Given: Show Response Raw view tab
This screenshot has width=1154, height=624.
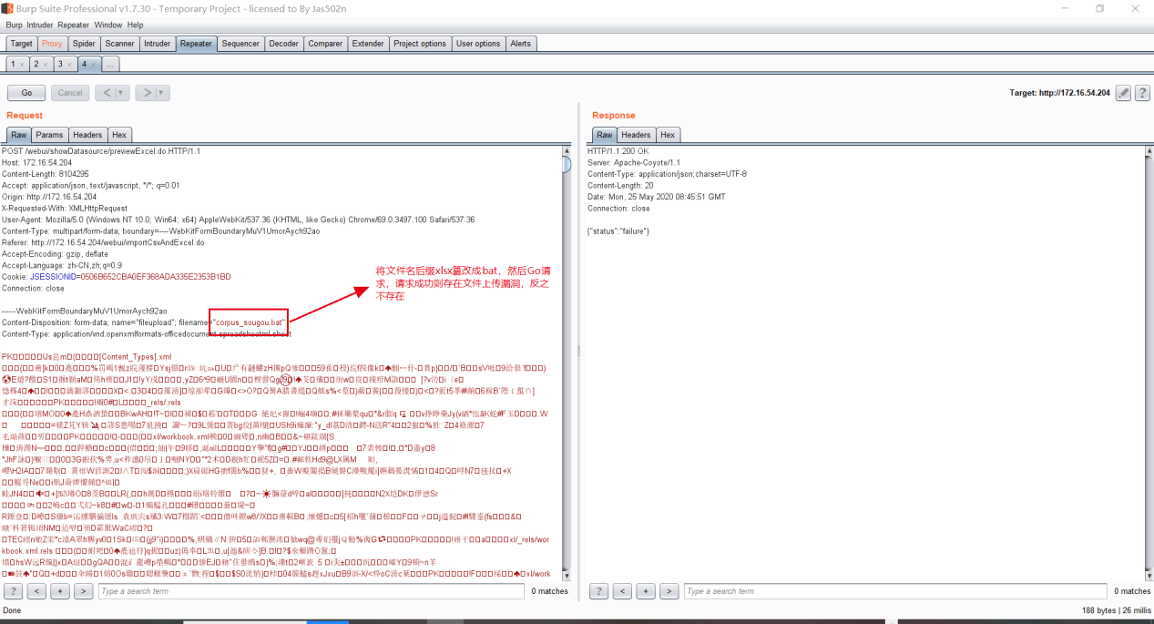Looking at the screenshot, I should click(605, 135).
